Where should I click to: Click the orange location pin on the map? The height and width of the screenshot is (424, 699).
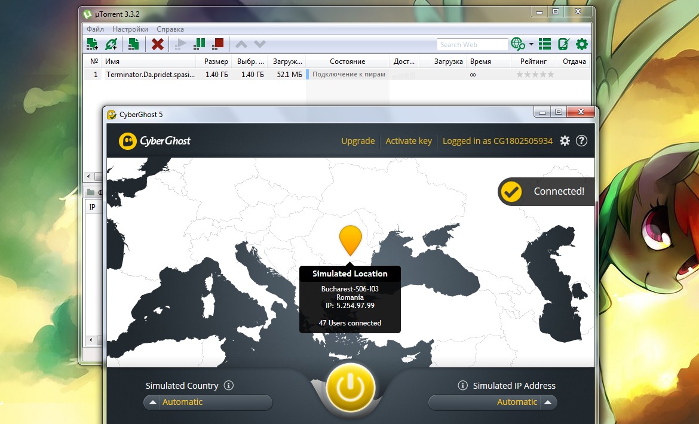coord(350,241)
